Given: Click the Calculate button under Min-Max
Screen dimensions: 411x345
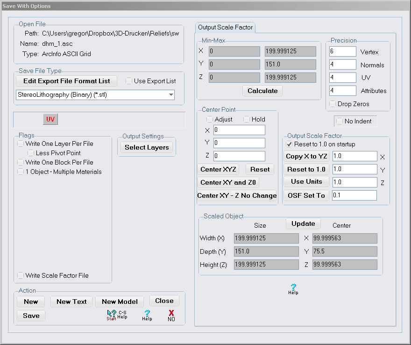Looking at the screenshot, I should 262,91.
